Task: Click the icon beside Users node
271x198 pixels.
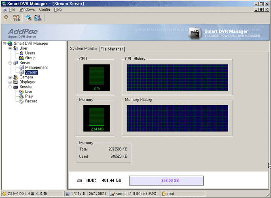Action: click(x=21, y=53)
